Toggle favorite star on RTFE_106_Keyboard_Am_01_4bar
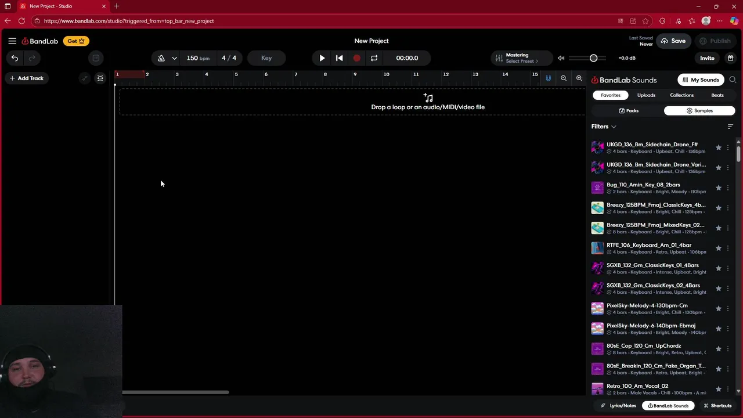 click(x=719, y=248)
